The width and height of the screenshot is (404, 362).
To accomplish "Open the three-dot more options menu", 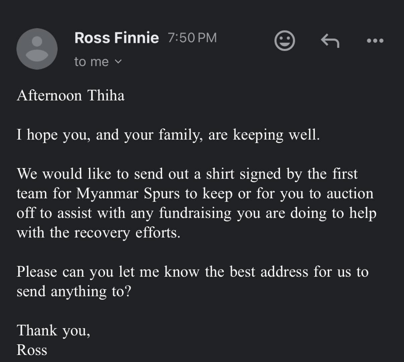I will 375,41.
